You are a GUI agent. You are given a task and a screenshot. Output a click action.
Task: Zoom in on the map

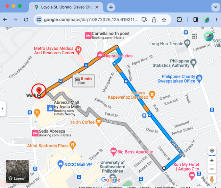tap(212, 160)
